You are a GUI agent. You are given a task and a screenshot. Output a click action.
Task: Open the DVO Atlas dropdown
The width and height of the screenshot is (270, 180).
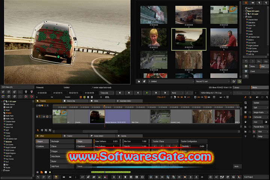(x=17, y=87)
